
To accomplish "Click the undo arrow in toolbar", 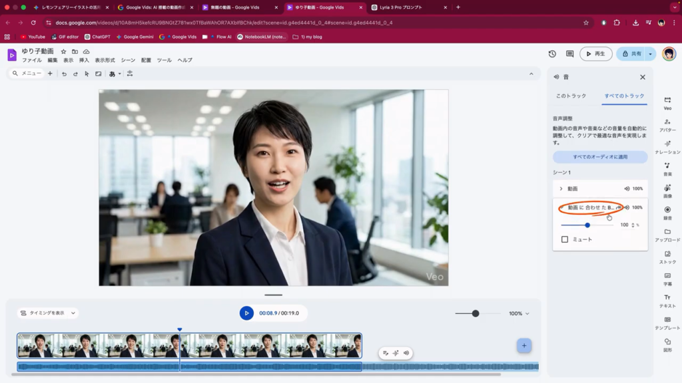I will click(x=65, y=74).
